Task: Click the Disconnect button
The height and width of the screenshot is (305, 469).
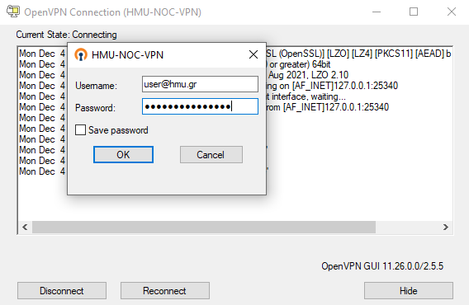Action: (62, 291)
